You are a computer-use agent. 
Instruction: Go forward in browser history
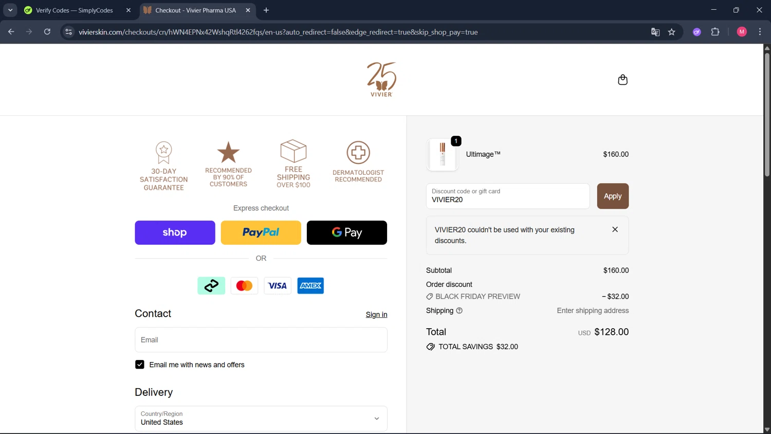(x=29, y=32)
